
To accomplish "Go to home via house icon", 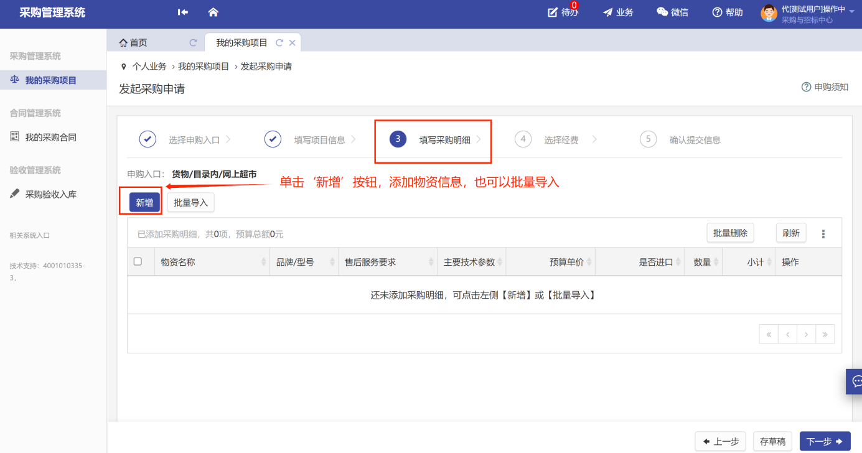I will (213, 12).
